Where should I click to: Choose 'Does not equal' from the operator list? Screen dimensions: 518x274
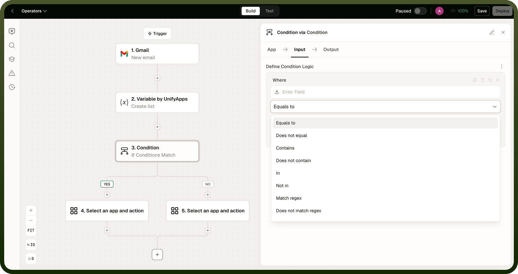click(x=385, y=135)
